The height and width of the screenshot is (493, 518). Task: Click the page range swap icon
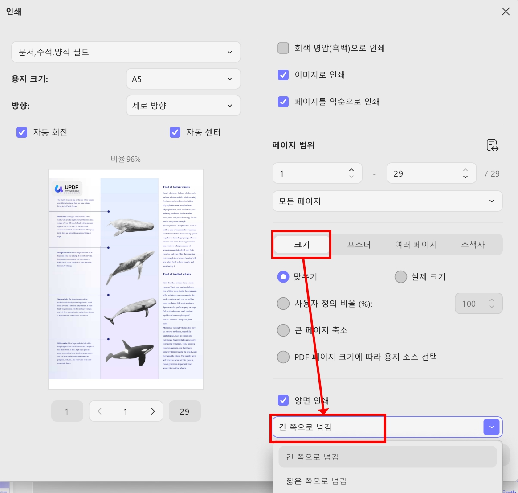[492, 145]
